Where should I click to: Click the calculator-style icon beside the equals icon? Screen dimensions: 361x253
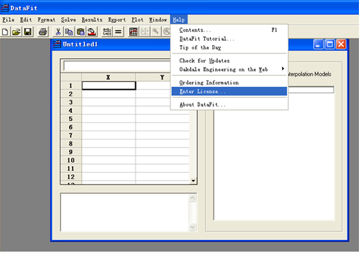(107, 32)
